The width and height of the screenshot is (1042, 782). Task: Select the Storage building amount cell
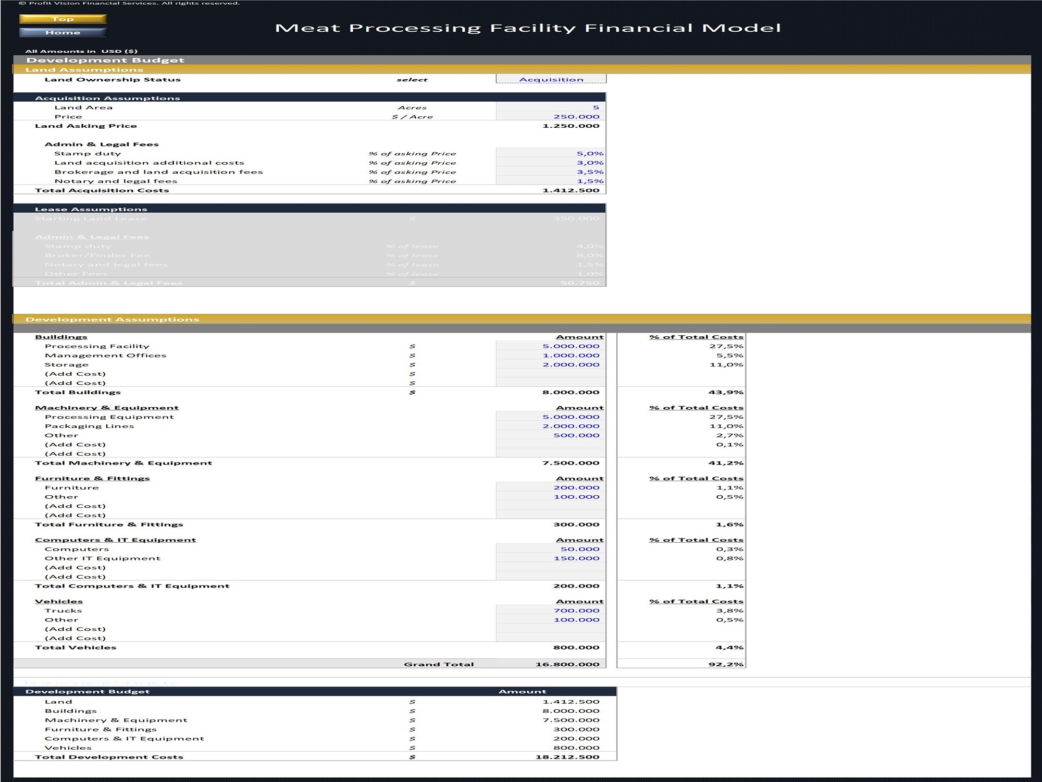(551, 364)
